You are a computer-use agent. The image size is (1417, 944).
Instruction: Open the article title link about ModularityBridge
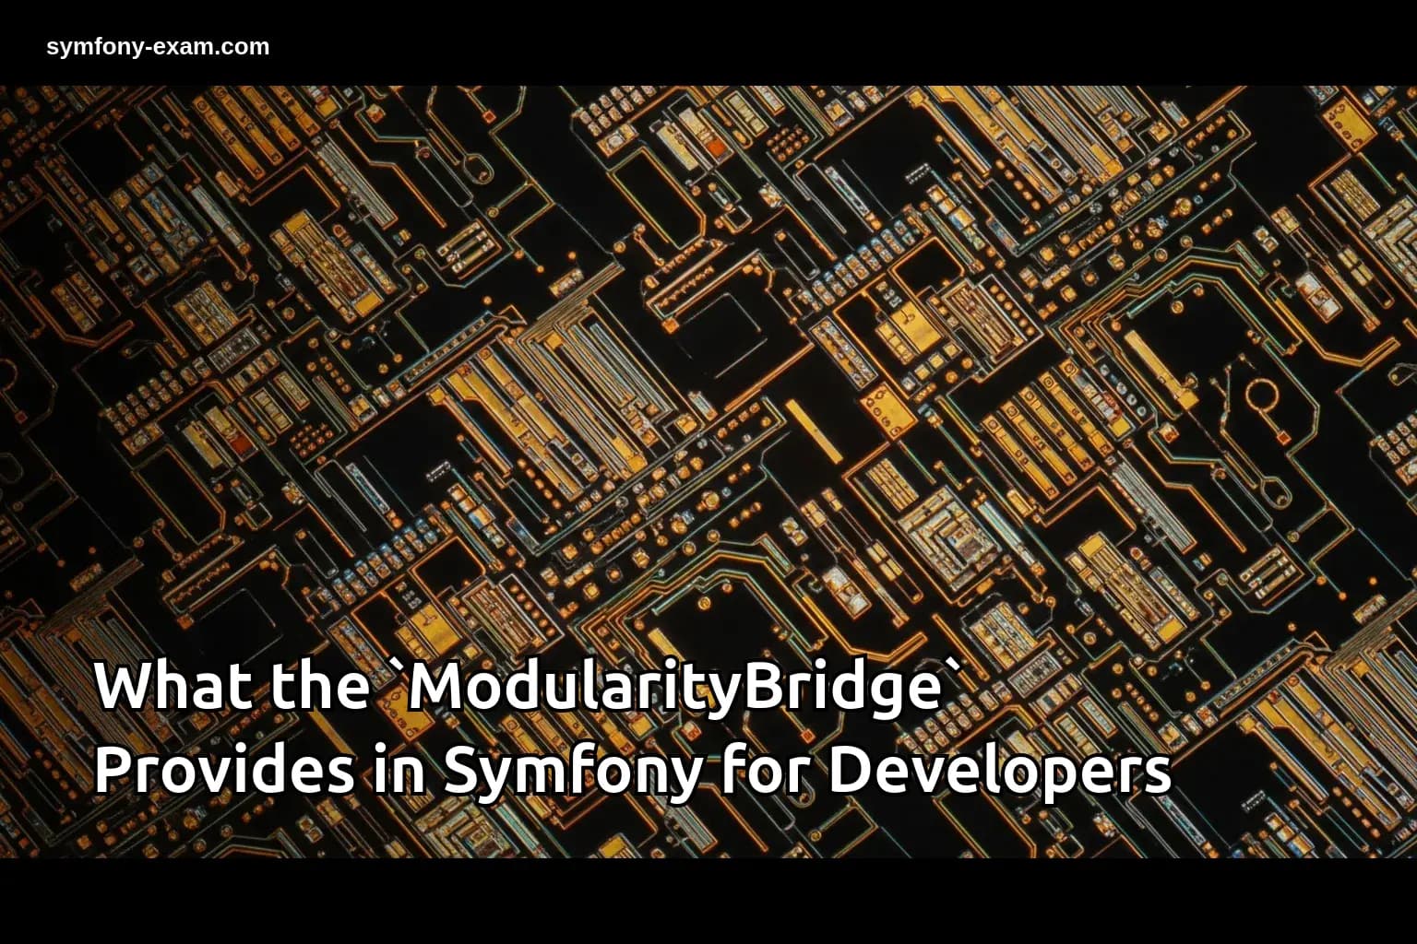pyautogui.click(x=637, y=728)
